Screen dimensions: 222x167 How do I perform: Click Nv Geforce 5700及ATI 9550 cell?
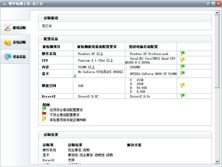tap(98, 74)
